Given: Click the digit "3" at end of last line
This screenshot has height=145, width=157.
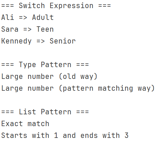Looking at the screenshot, I should 126,135.
